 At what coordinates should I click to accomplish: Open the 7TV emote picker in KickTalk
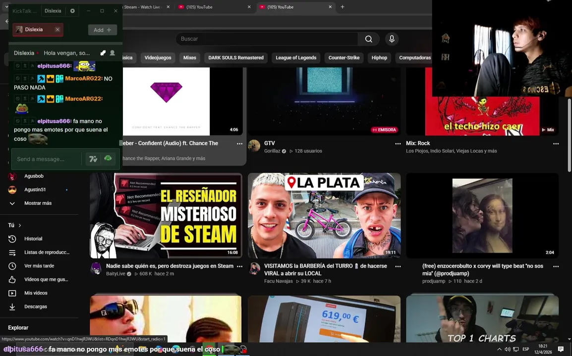[x=93, y=159]
